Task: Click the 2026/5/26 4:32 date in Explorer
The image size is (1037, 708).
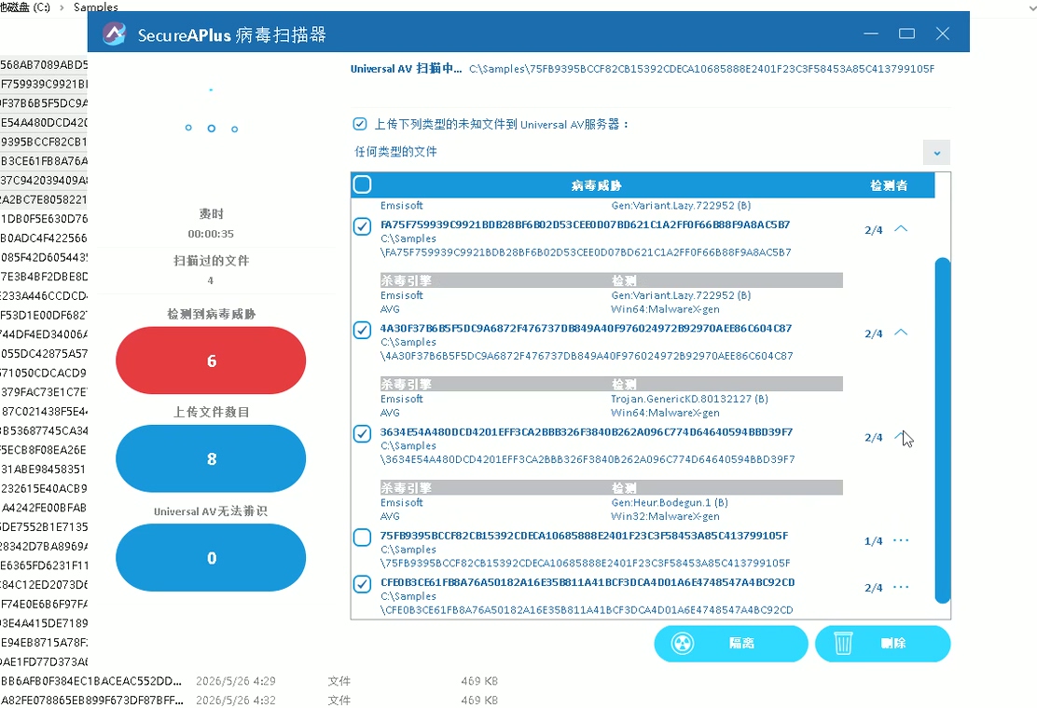Action: coord(235,700)
